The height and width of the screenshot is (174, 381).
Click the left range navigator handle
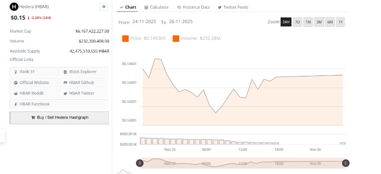click(140, 163)
